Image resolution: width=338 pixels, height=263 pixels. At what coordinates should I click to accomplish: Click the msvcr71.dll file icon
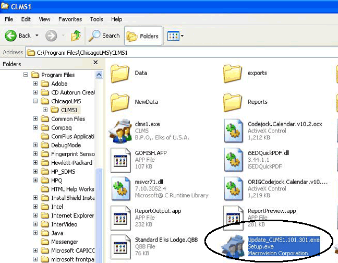point(122,186)
